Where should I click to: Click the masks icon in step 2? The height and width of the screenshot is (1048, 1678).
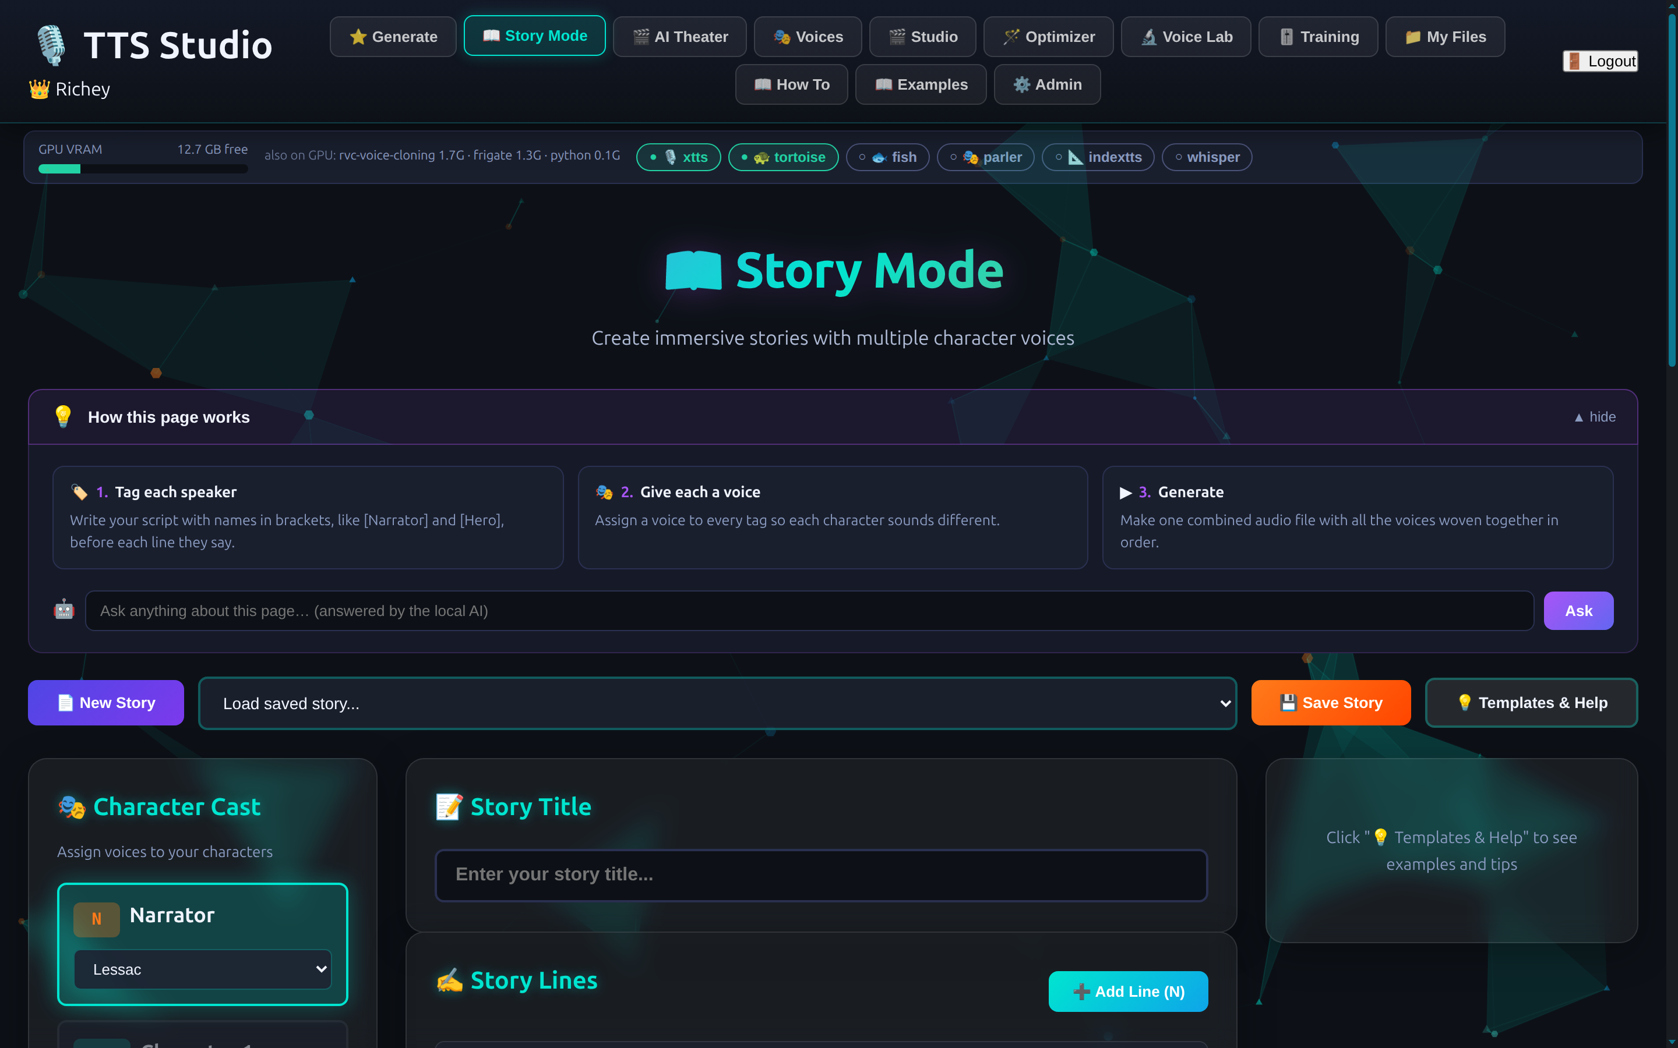604,492
